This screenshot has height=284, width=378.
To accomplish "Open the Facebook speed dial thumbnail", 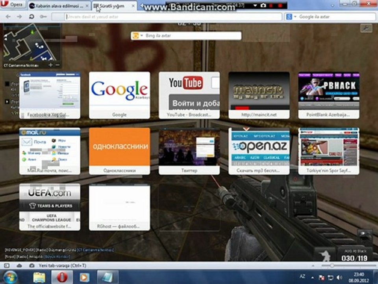I will (50, 95).
